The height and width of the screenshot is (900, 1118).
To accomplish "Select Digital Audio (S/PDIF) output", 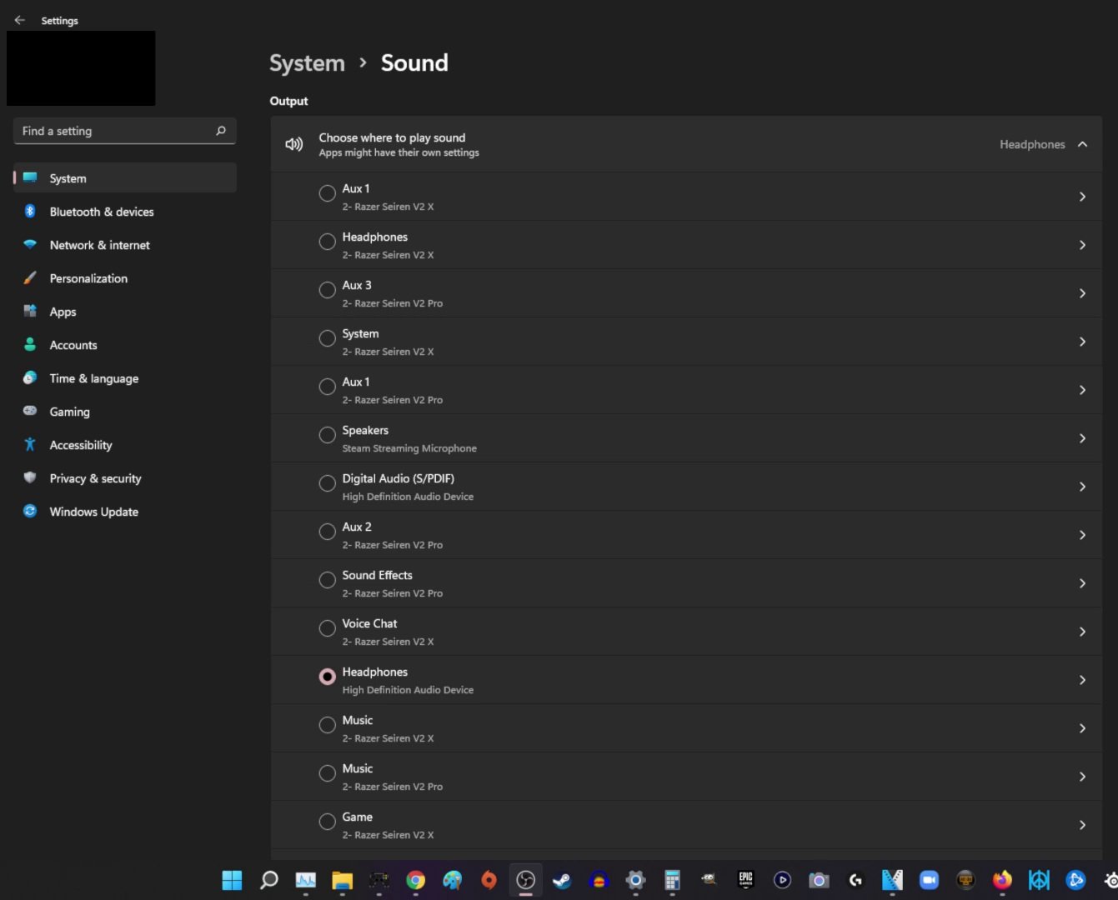I will pos(328,483).
